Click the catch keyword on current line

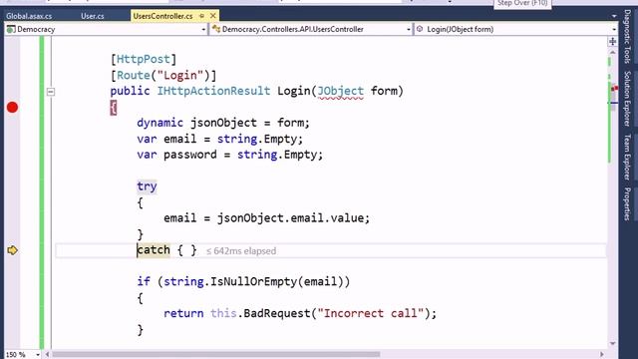154,250
